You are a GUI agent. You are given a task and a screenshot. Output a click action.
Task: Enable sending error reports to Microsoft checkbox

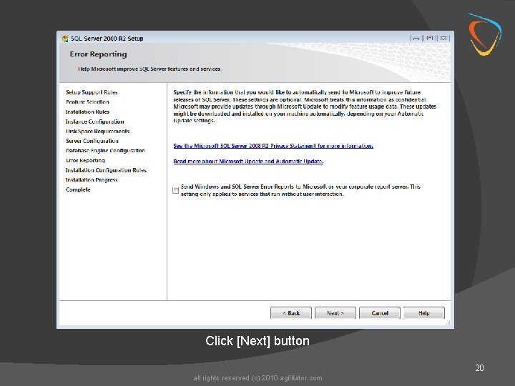[x=175, y=190]
